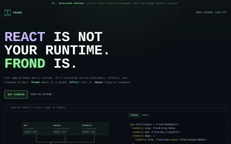This screenshot has width=231, height=144.
Task: Click the SERVICE tag on the env node
Action: 28,132
